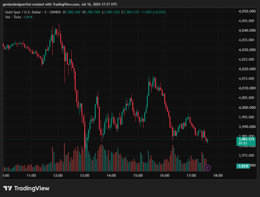
Task: Click the open value O3,982.440
Action: coord(72,12)
